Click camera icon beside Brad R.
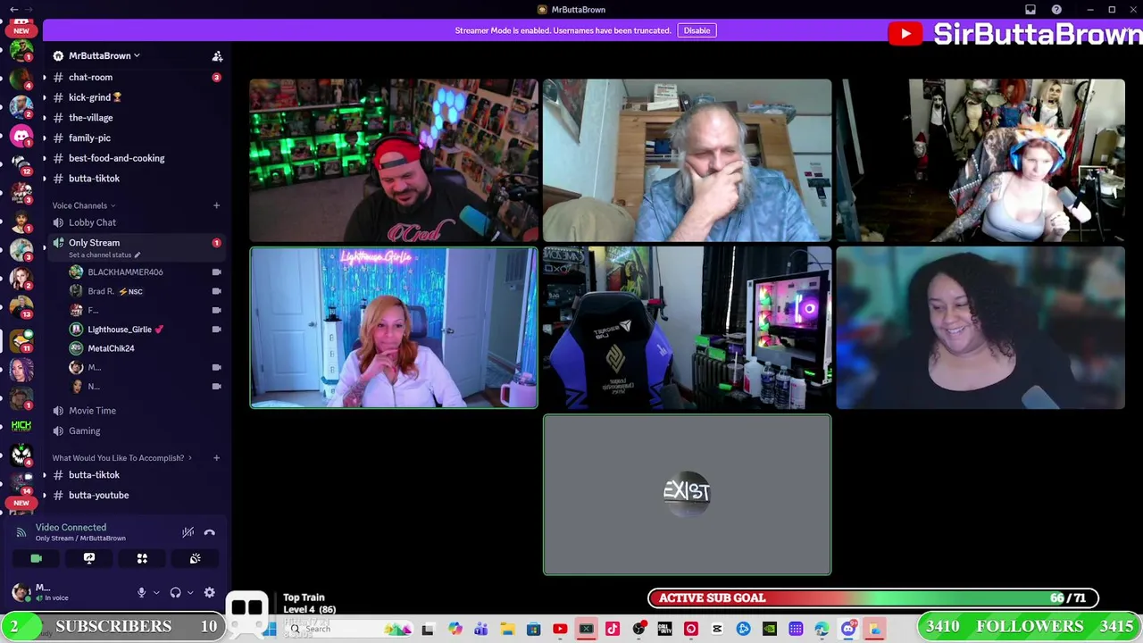Viewport: 1143px width, 643px height. click(x=216, y=291)
